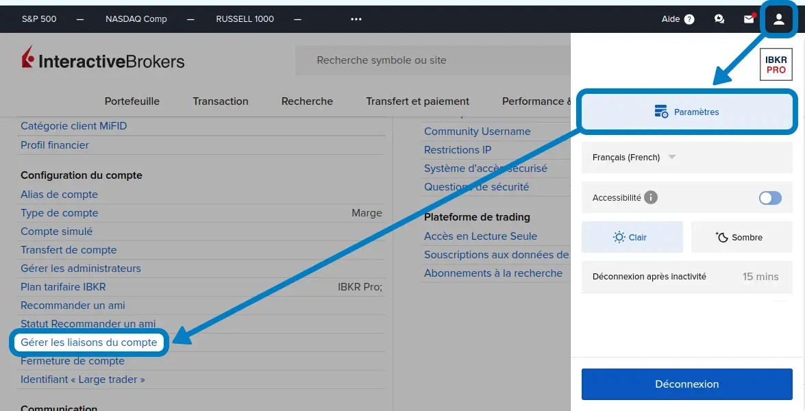
Task: Open the user profile icon menu
Action: (778, 19)
